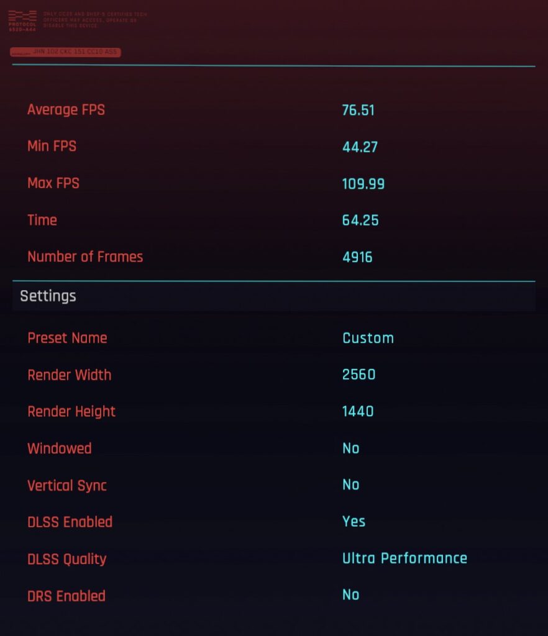Click the Preset Name label
The image size is (548, 636).
click(67, 338)
